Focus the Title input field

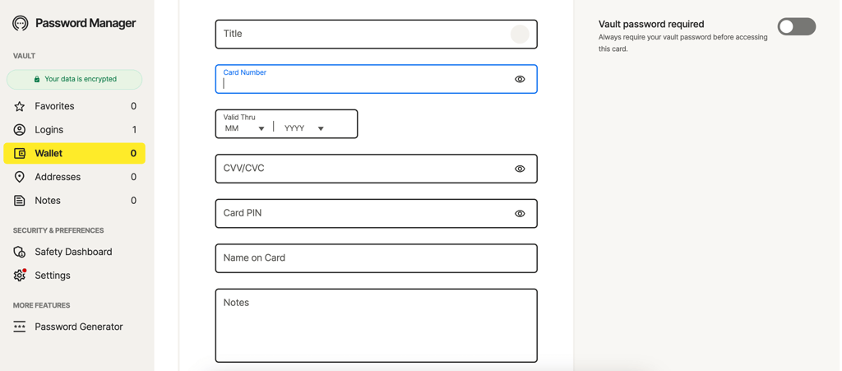pyautogui.click(x=376, y=34)
